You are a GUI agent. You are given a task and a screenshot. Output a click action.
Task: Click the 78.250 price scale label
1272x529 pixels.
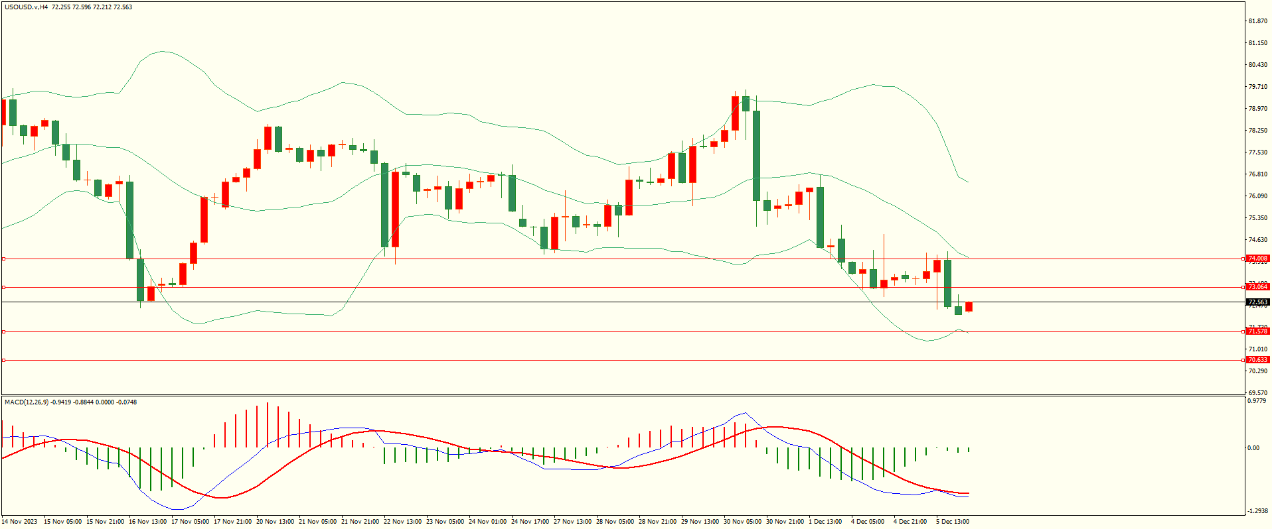[x=1257, y=131]
